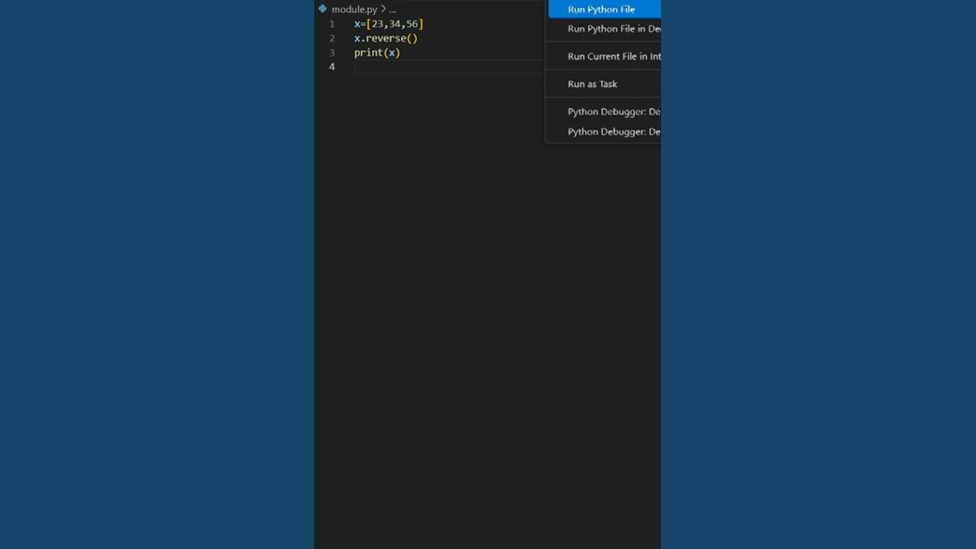The image size is (976, 549).
Task: Click the Python file icon in the breadcrumb
Action: click(x=322, y=8)
